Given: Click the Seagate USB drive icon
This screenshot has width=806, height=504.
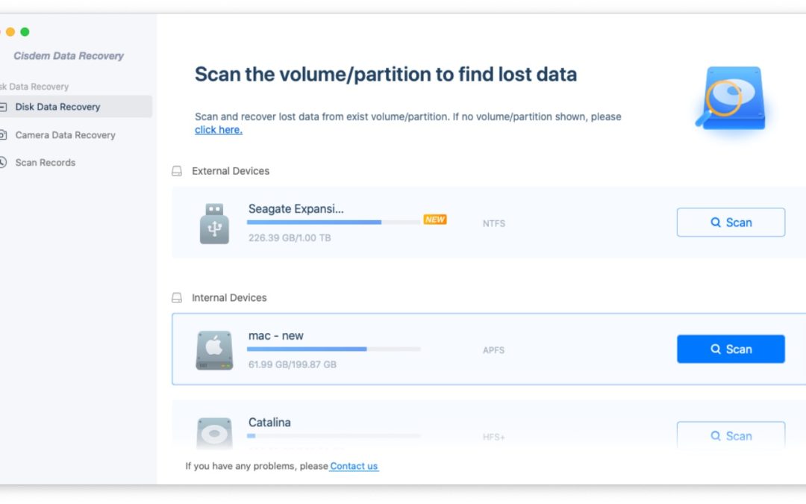Looking at the screenshot, I should (x=214, y=223).
